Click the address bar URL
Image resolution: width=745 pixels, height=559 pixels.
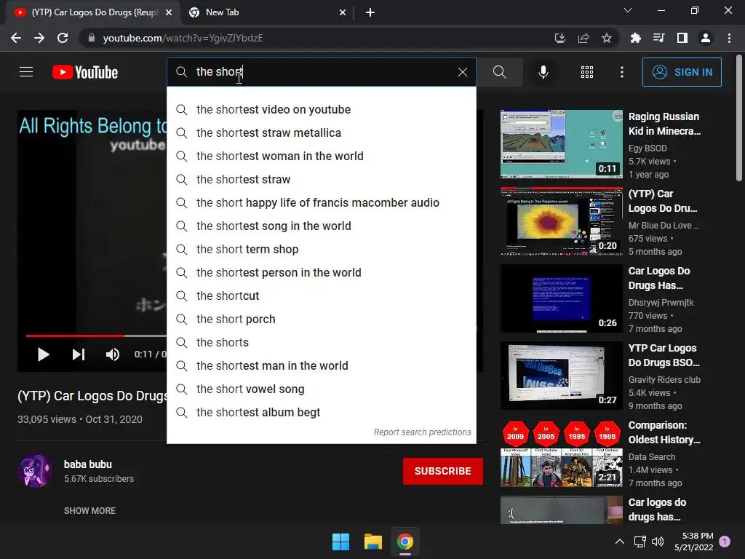[183, 38]
